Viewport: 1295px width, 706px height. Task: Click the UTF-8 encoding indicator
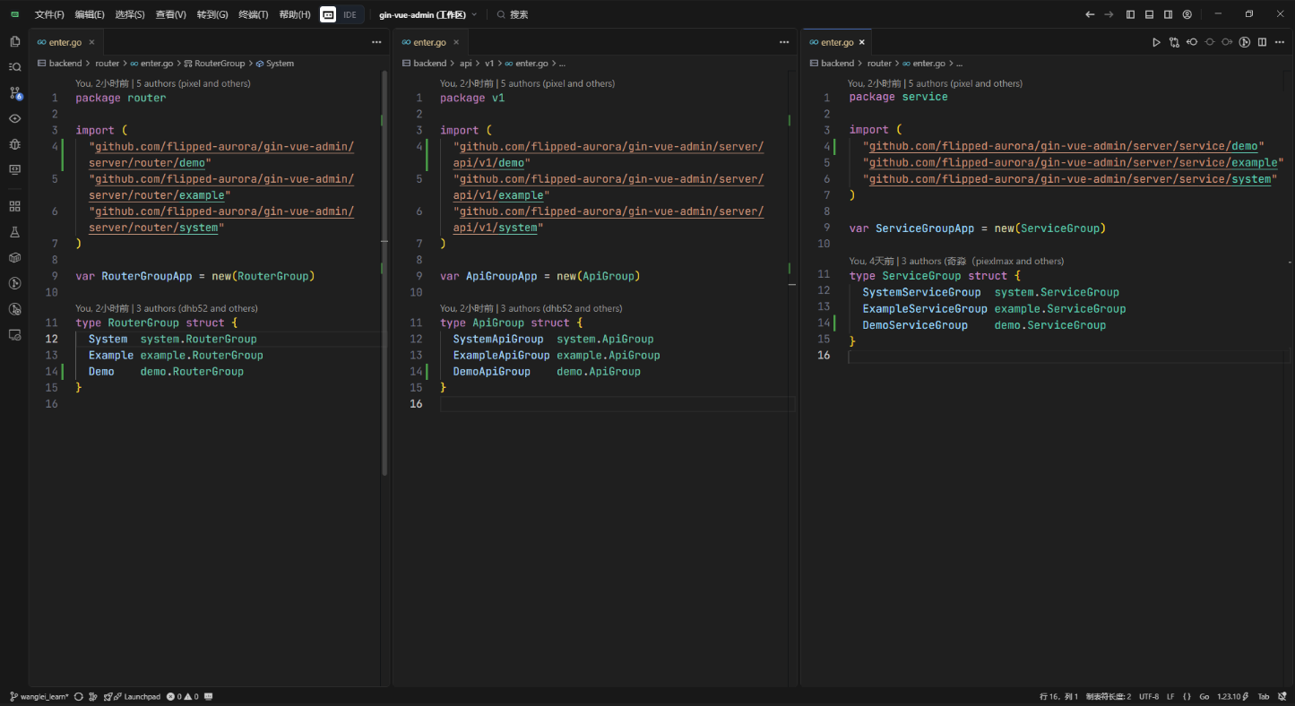pos(1149,696)
